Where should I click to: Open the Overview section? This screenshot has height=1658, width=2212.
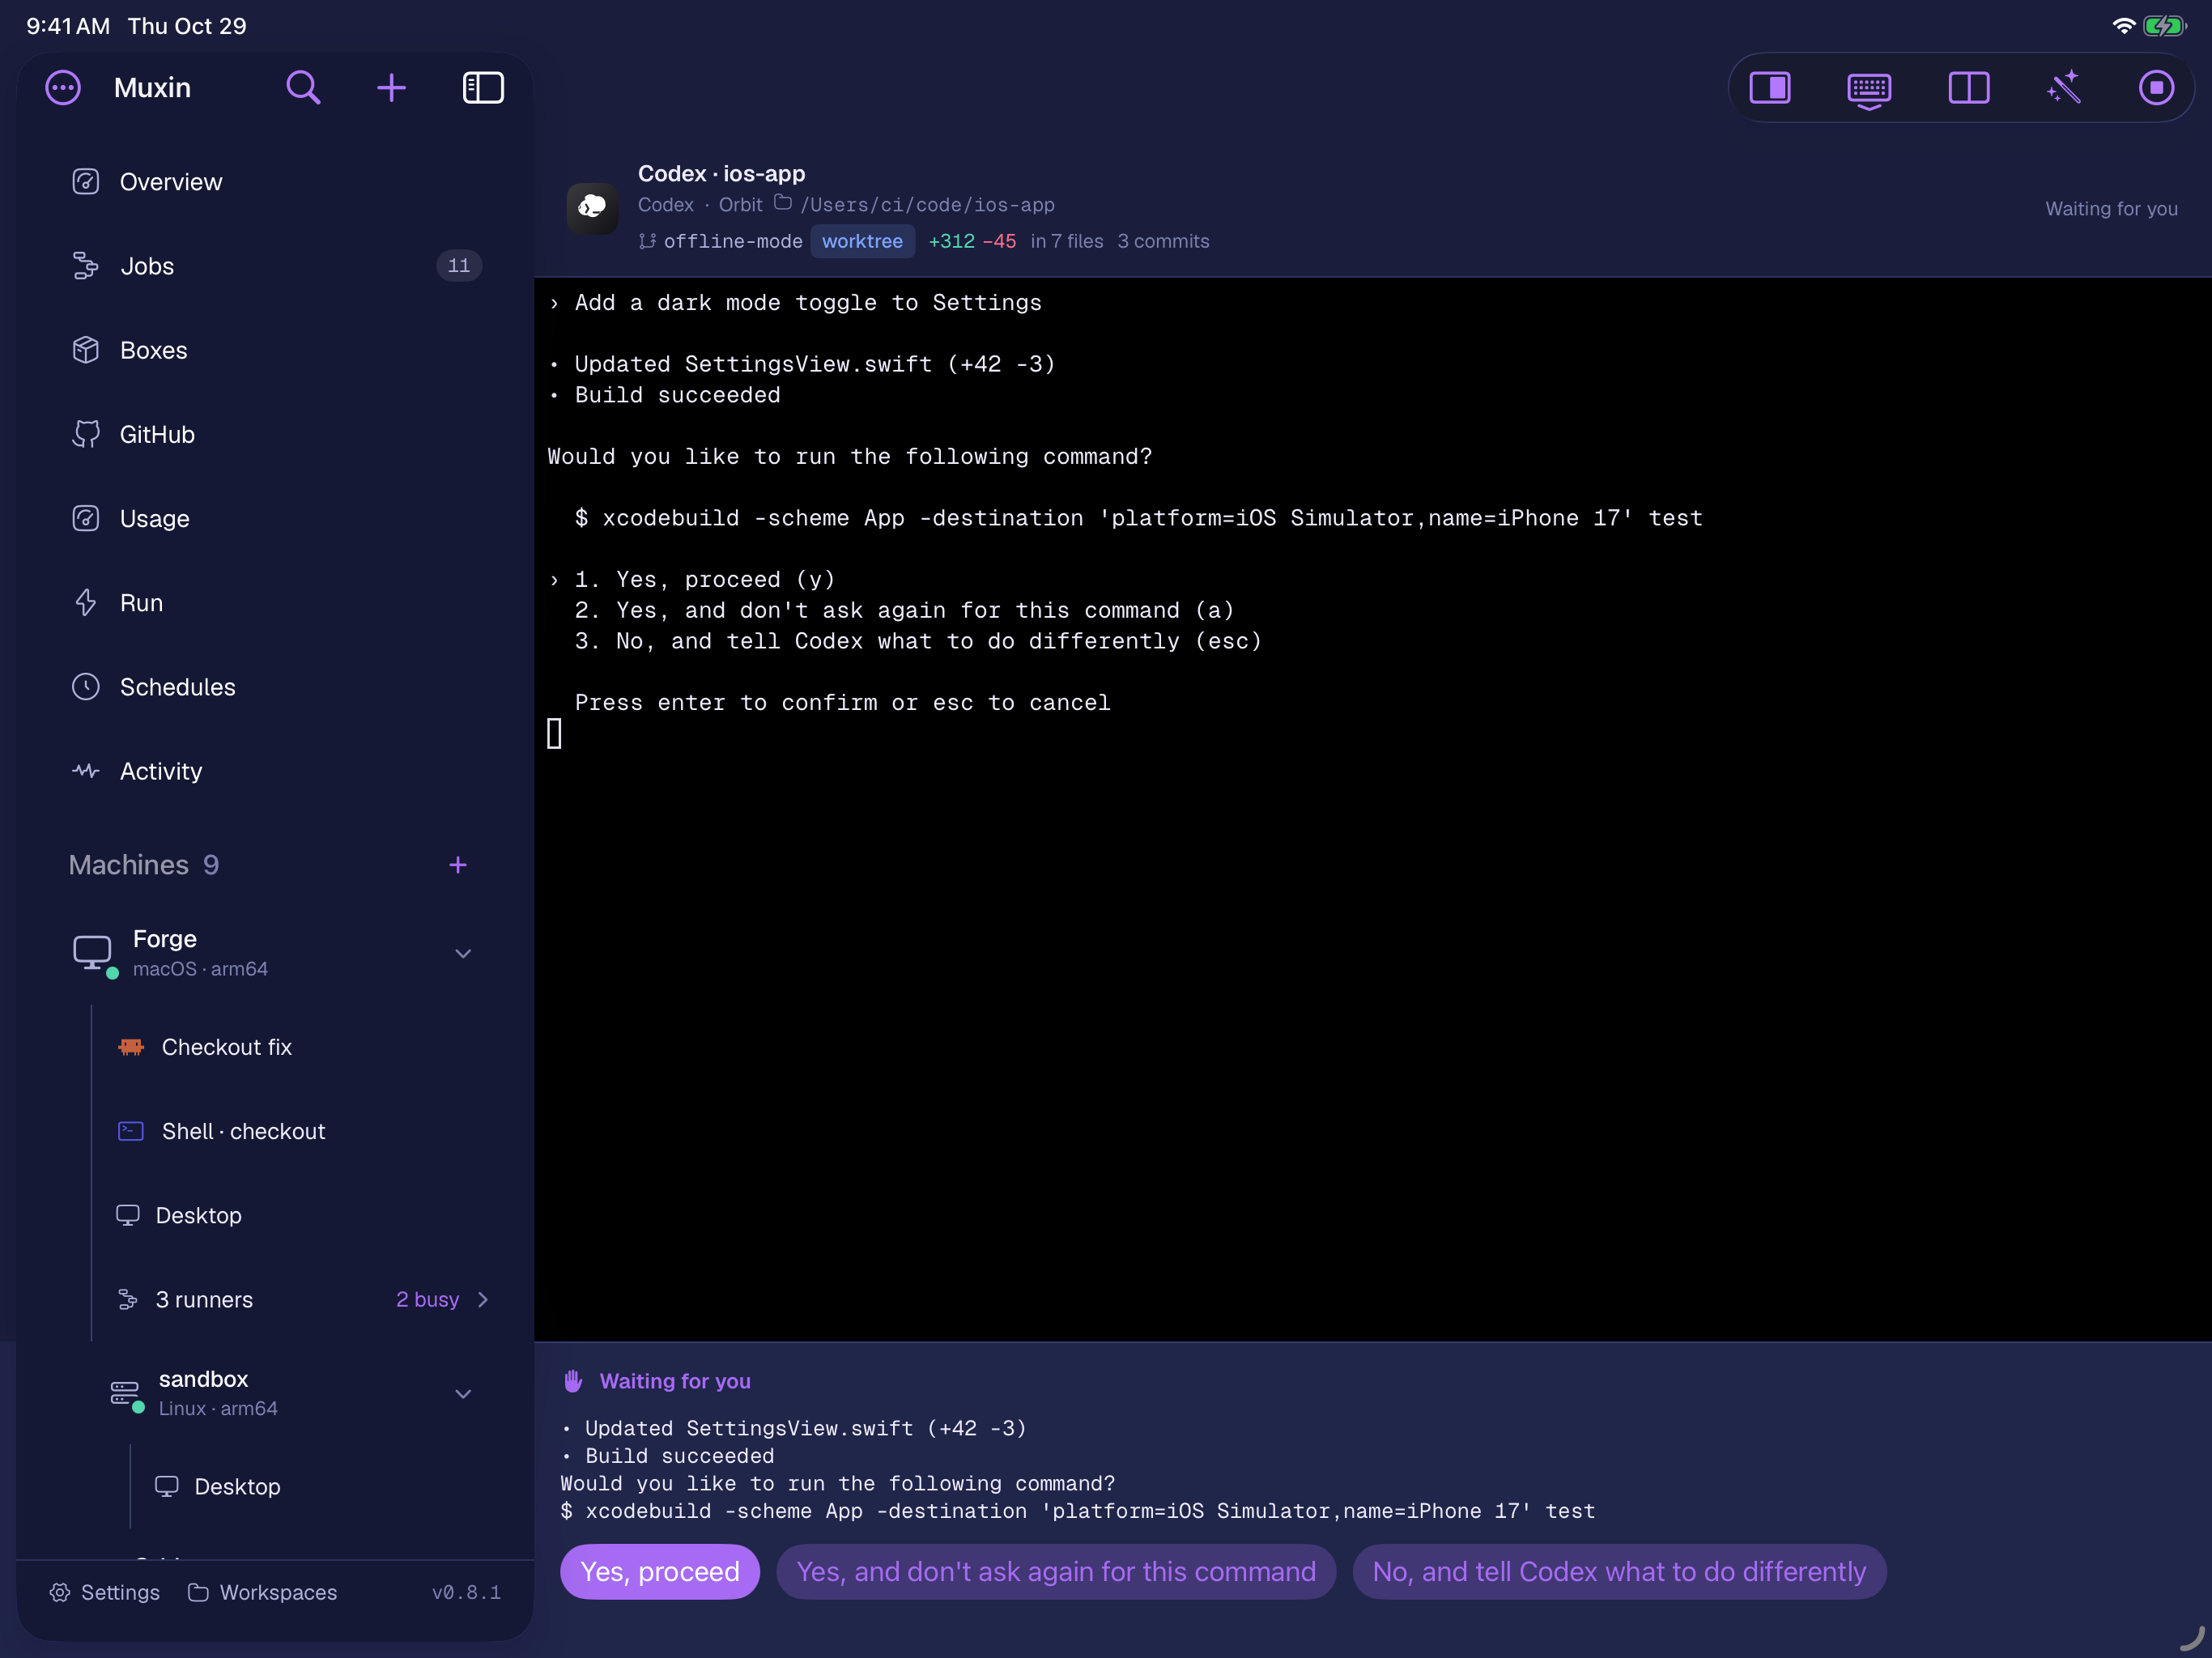click(274, 182)
